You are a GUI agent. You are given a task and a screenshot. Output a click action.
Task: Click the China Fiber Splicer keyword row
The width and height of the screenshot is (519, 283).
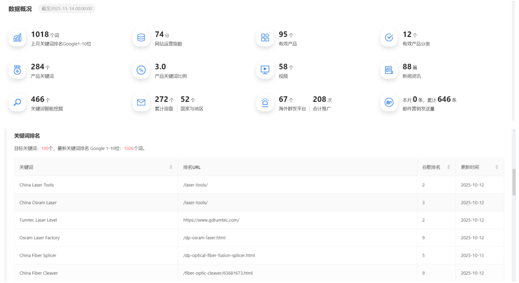(38, 256)
